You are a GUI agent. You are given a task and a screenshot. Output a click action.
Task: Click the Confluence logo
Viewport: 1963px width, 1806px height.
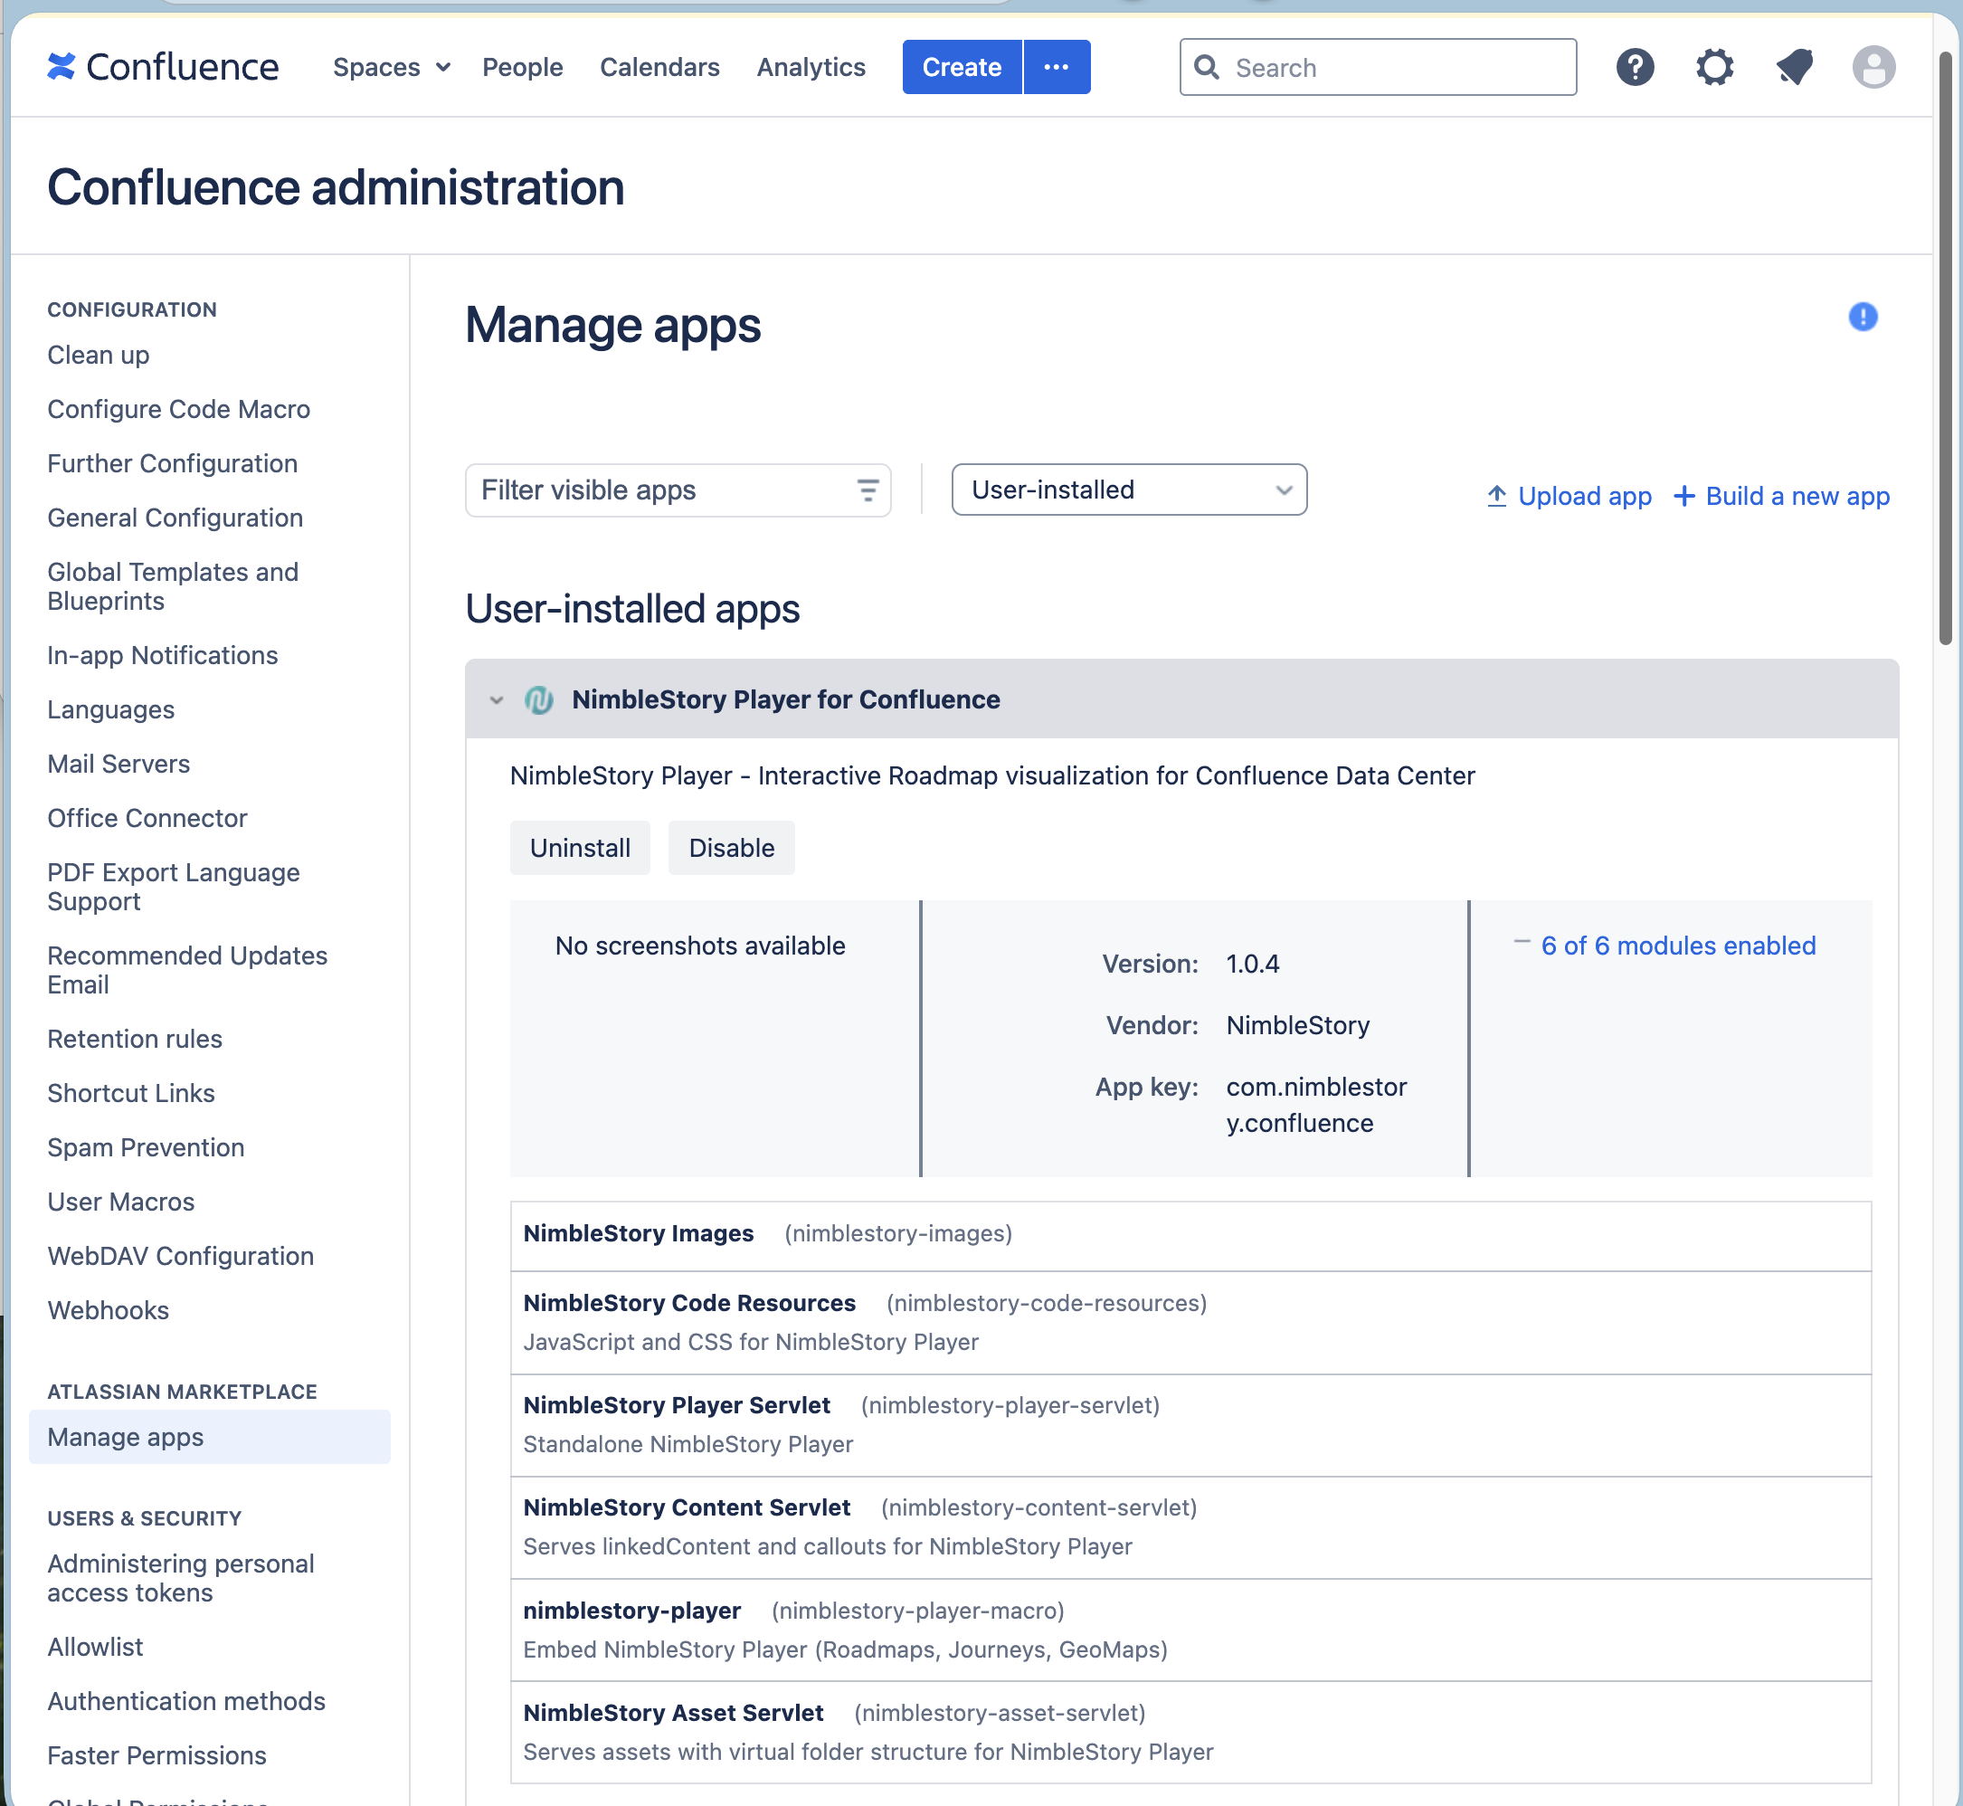click(x=162, y=66)
